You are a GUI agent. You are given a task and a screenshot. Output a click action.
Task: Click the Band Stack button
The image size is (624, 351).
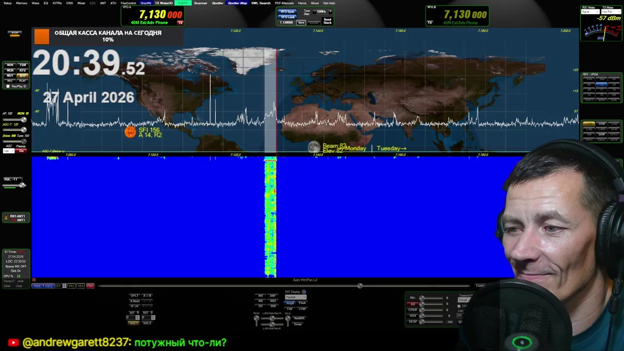[x=328, y=21]
